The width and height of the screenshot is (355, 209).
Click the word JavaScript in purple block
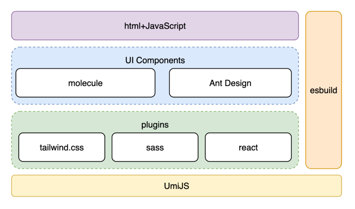pyautogui.click(x=165, y=26)
